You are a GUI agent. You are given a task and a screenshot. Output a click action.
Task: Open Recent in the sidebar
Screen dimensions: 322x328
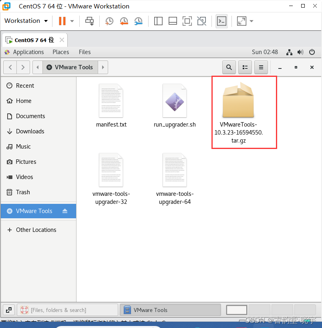(38, 86)
